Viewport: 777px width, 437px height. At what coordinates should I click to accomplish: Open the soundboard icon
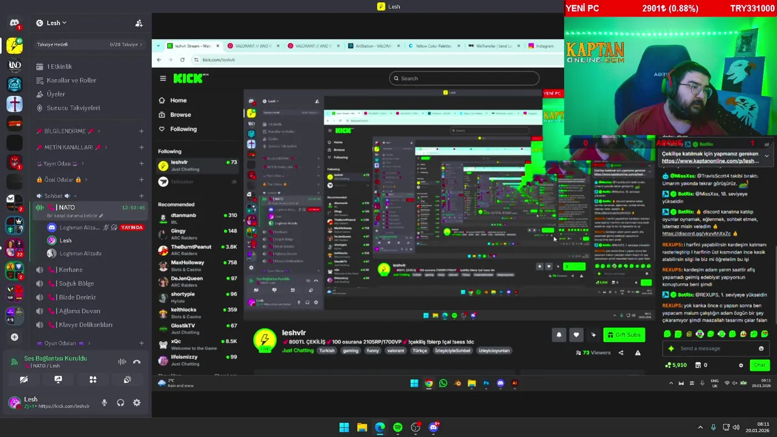127,379
